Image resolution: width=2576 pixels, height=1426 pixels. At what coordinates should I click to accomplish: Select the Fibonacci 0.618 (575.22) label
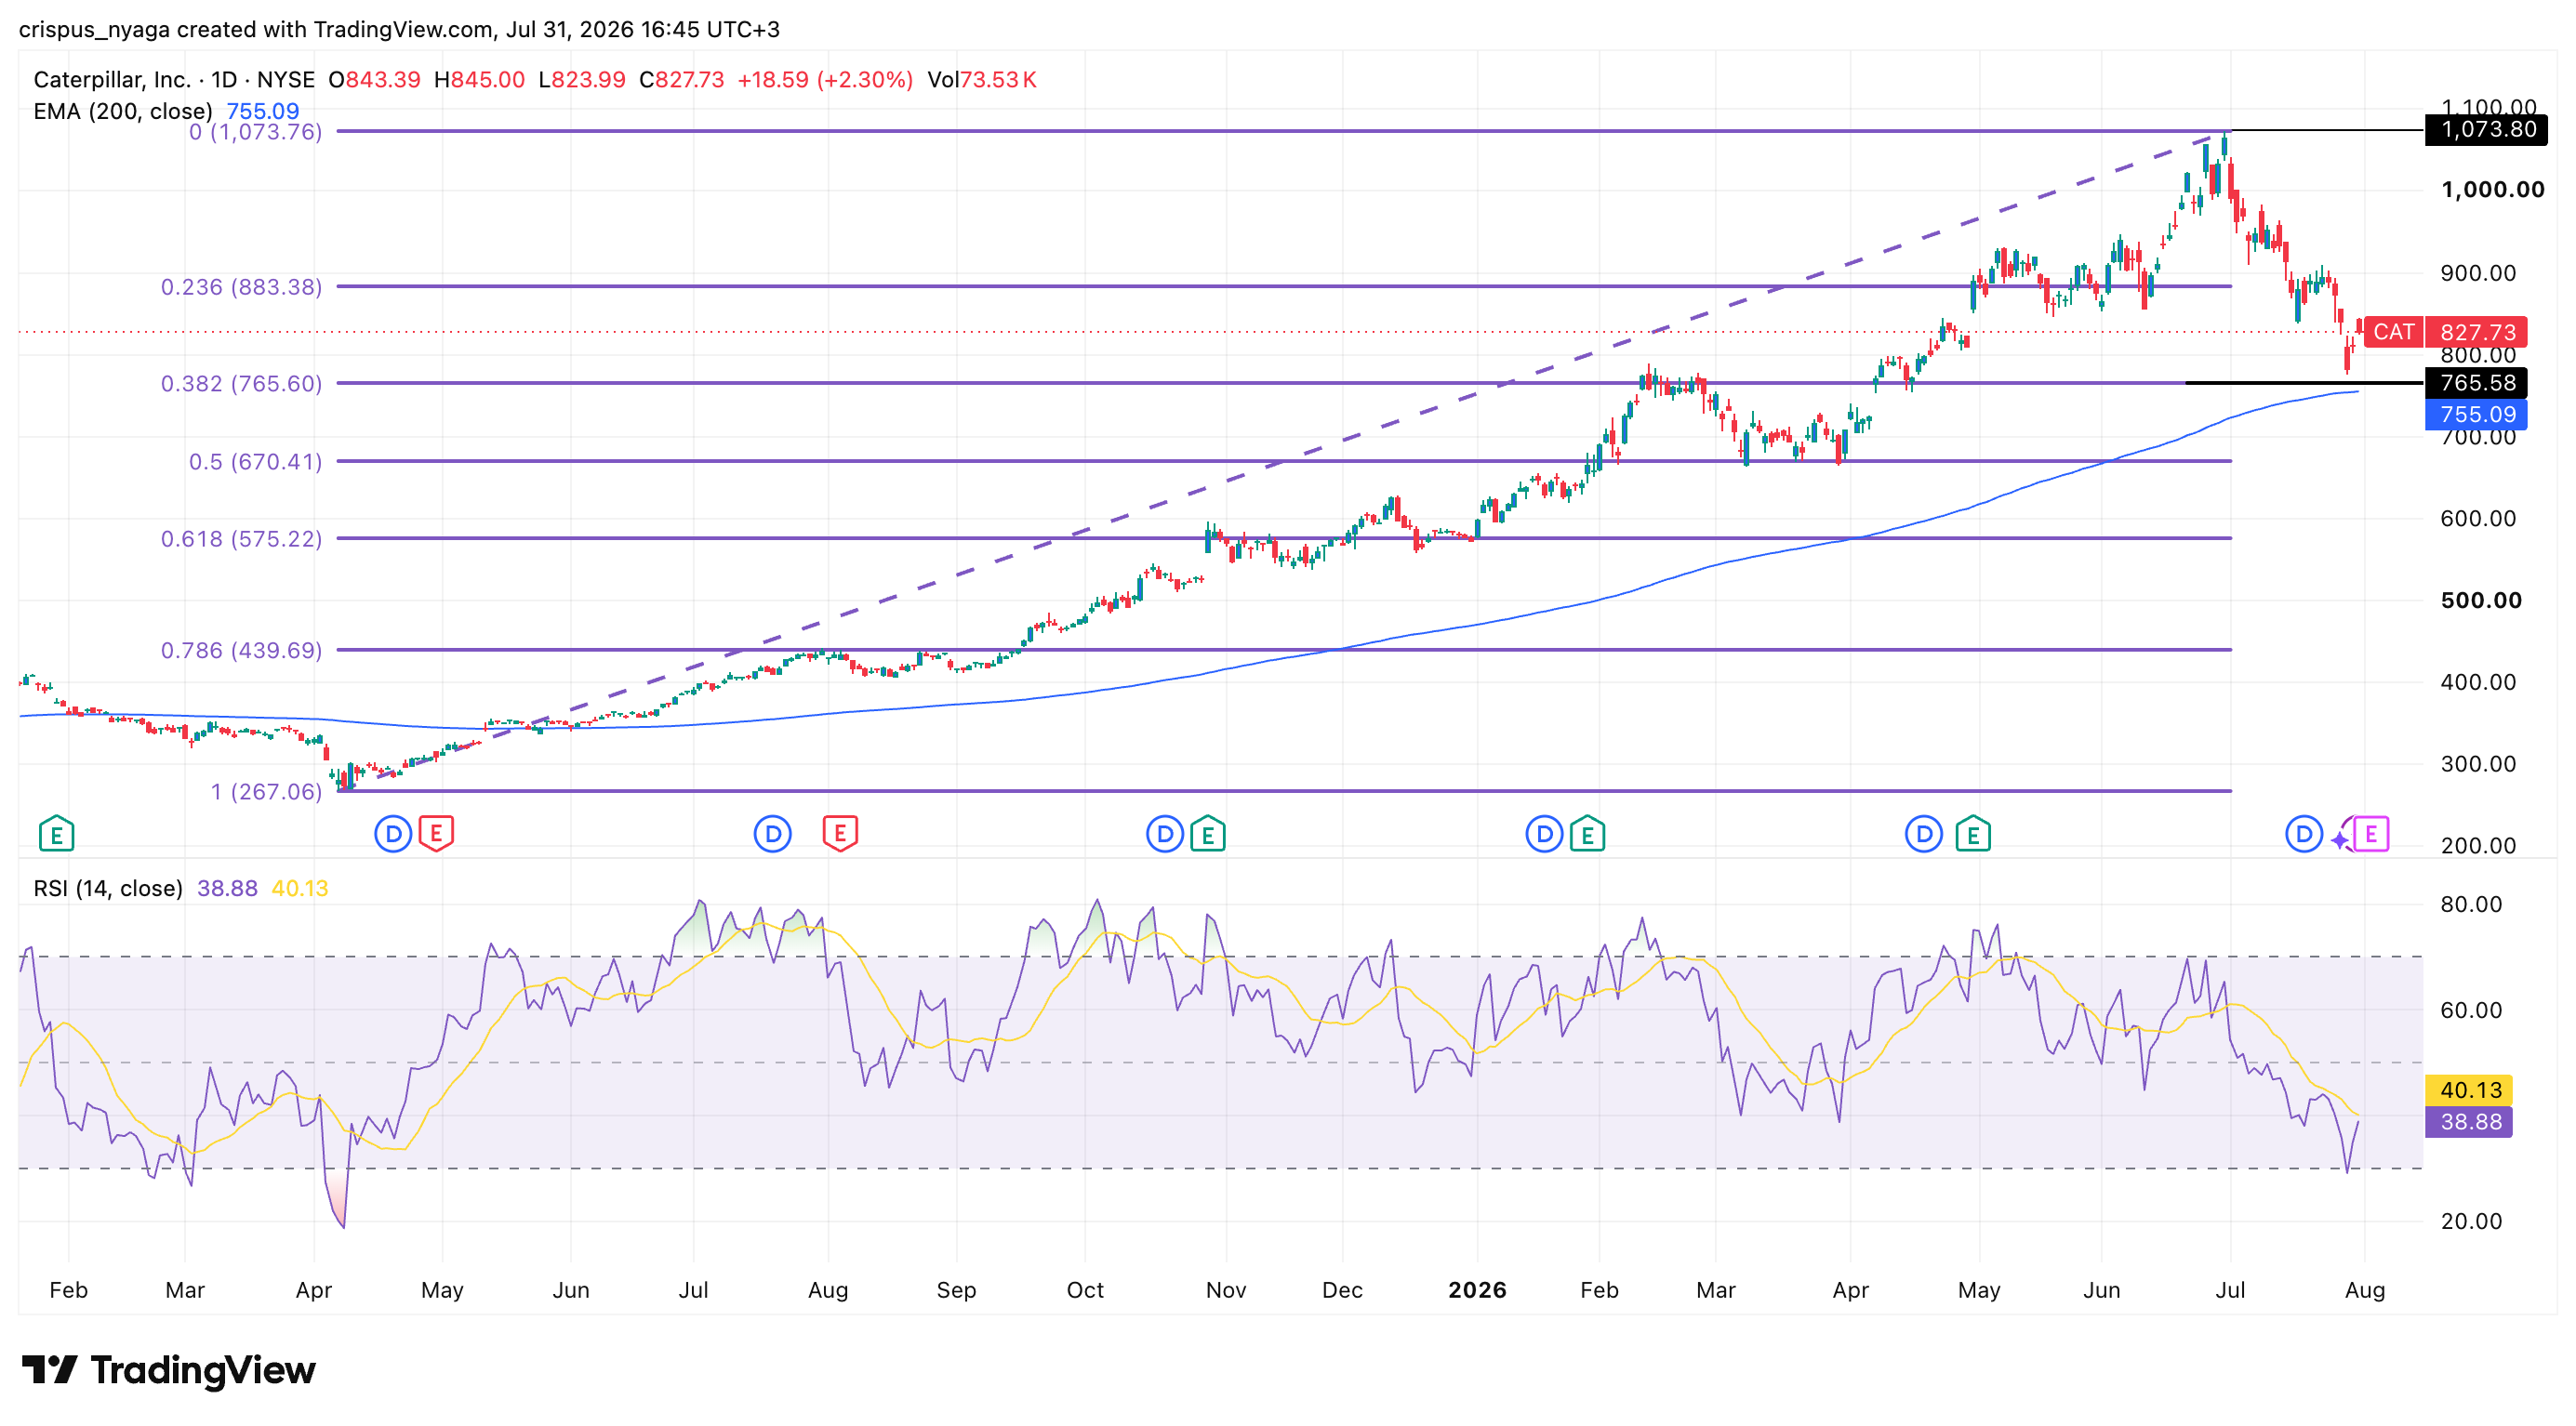pyautogui.click(x=241, y=538)
